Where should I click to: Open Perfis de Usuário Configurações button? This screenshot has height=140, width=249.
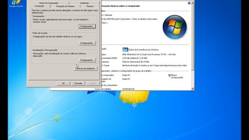(x=87, y=43)
